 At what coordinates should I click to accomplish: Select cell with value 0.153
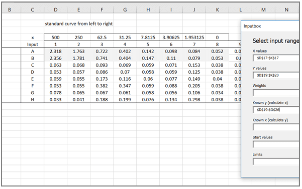point(194,65)
